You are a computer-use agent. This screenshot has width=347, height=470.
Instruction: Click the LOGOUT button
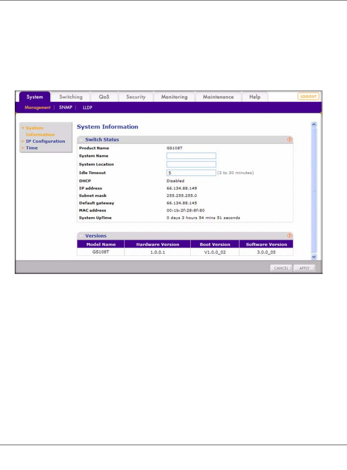pos(308,96)
